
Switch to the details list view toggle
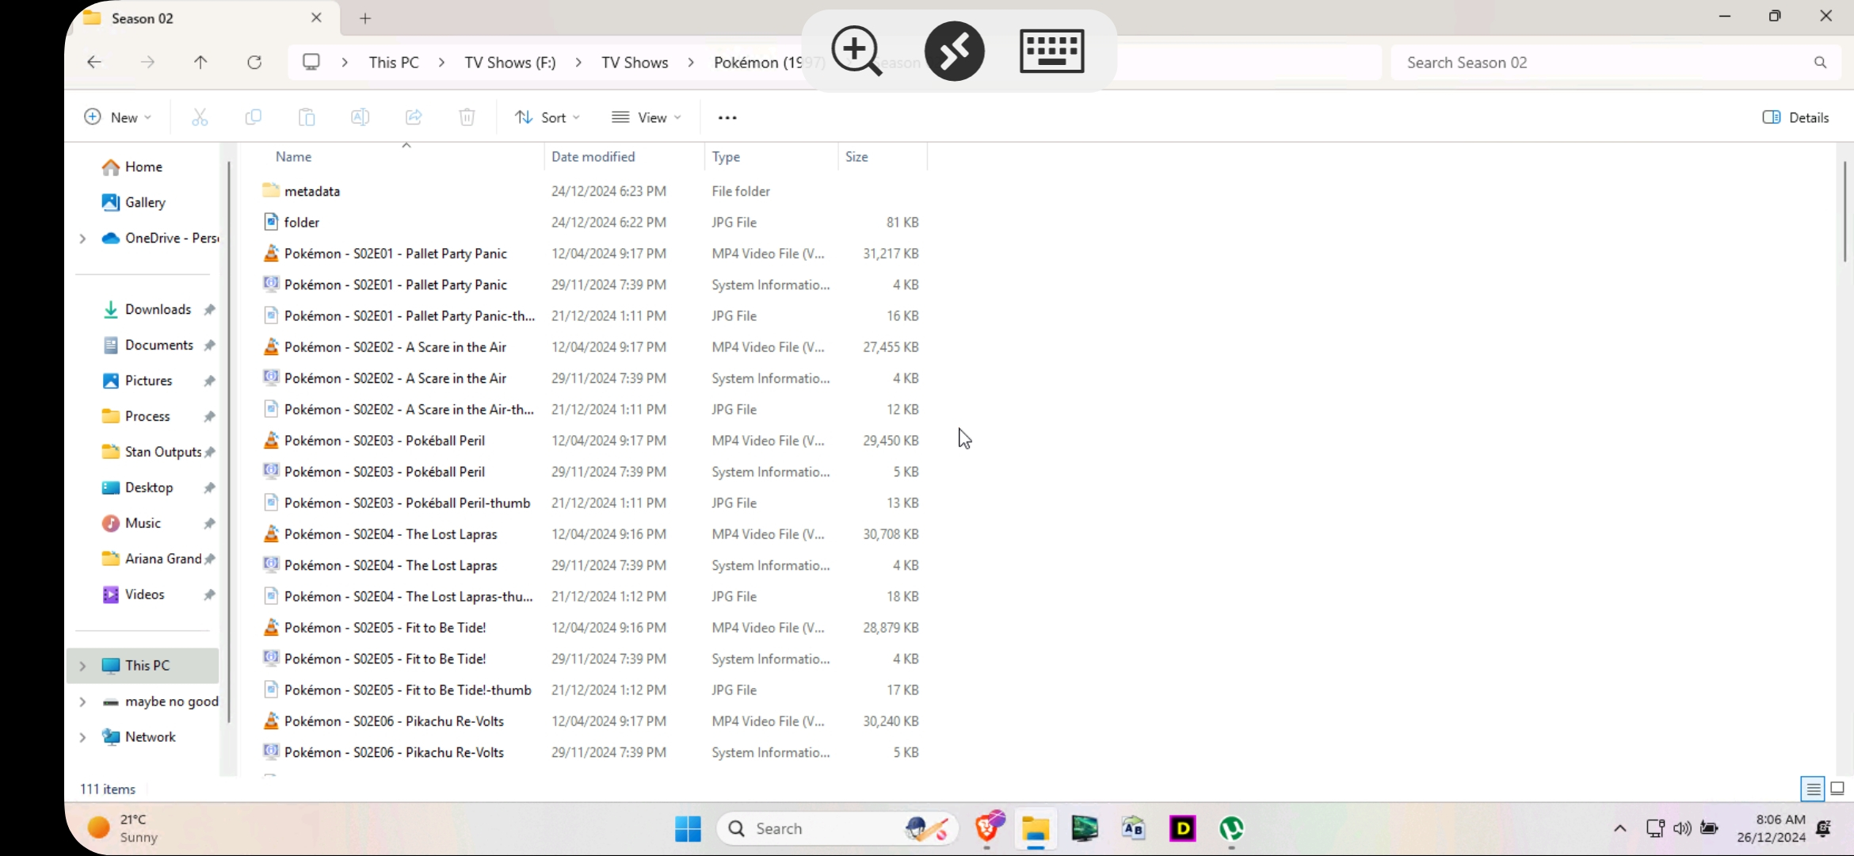[1813, 789]
